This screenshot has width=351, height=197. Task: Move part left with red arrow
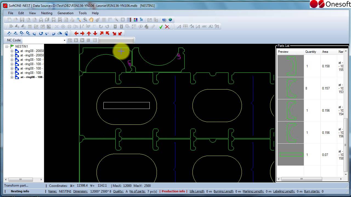tap(76, 33)
